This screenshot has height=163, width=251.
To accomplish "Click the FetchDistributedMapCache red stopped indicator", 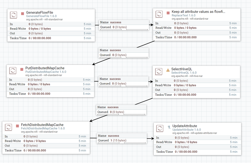I will point(18,126).
